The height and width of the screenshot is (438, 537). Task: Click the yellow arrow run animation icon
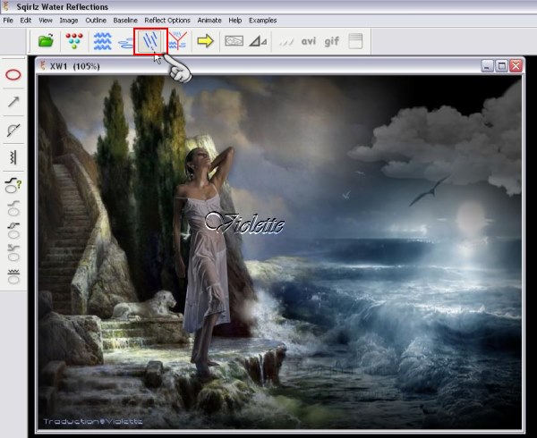point(206,41)
